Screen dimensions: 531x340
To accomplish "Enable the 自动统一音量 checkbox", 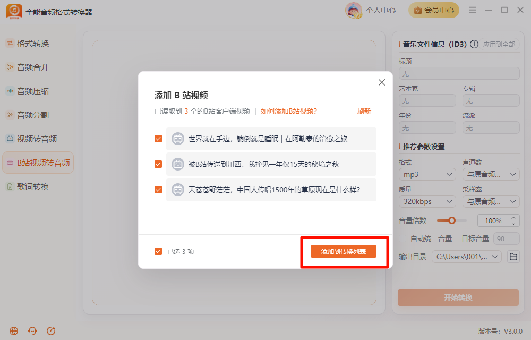I will click(x=402, y=239).
